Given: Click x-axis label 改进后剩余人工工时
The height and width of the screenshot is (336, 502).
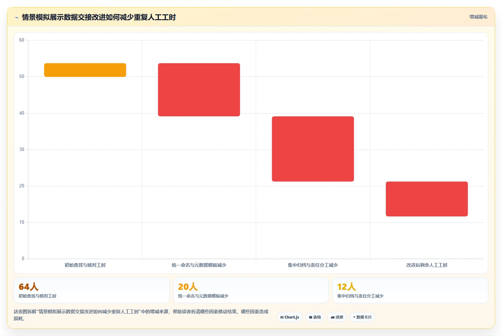Looking at the screenshot, I should (427, 265).
